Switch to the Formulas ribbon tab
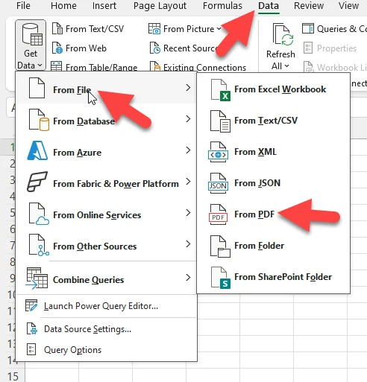The image size is (367, 382). 222,5
